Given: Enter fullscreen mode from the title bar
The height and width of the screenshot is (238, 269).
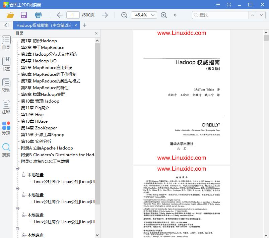Looking at the screenshot, I should [229, 4].
